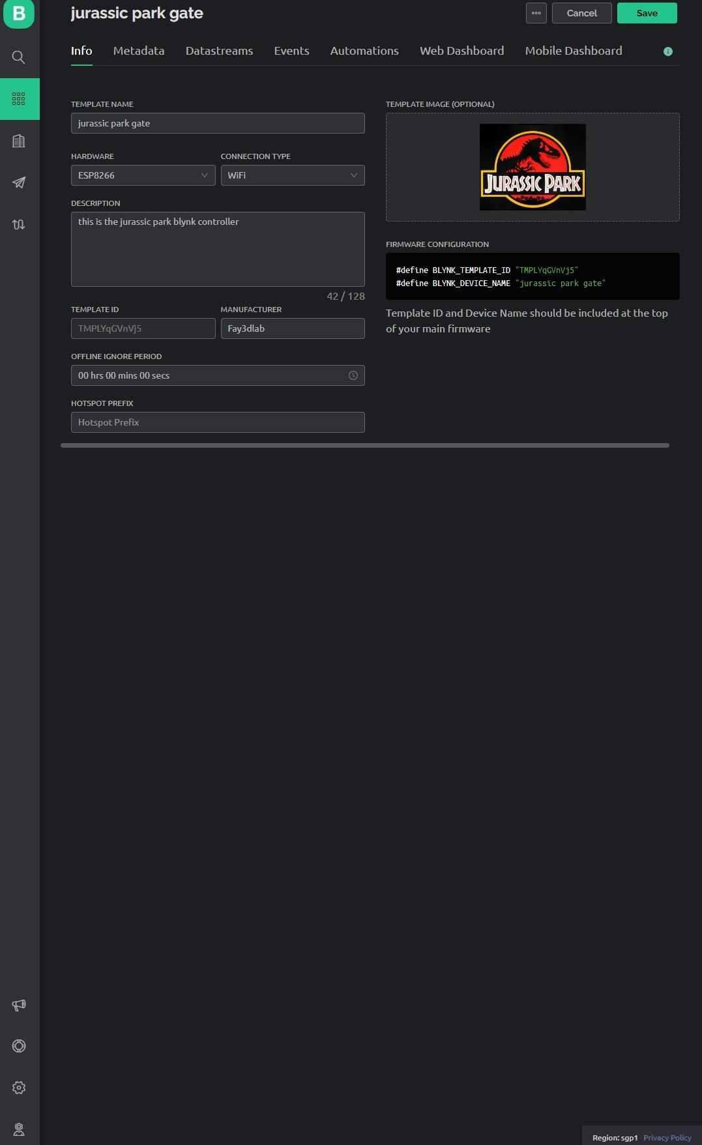Click the Jurassic Park template image thumbnail
This screenshot has height=1145, width=702.
[533, 167]
